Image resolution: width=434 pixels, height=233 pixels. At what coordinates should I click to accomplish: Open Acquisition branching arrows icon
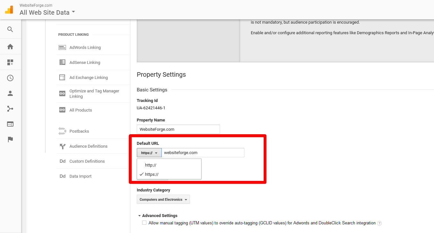coord(10,109)
